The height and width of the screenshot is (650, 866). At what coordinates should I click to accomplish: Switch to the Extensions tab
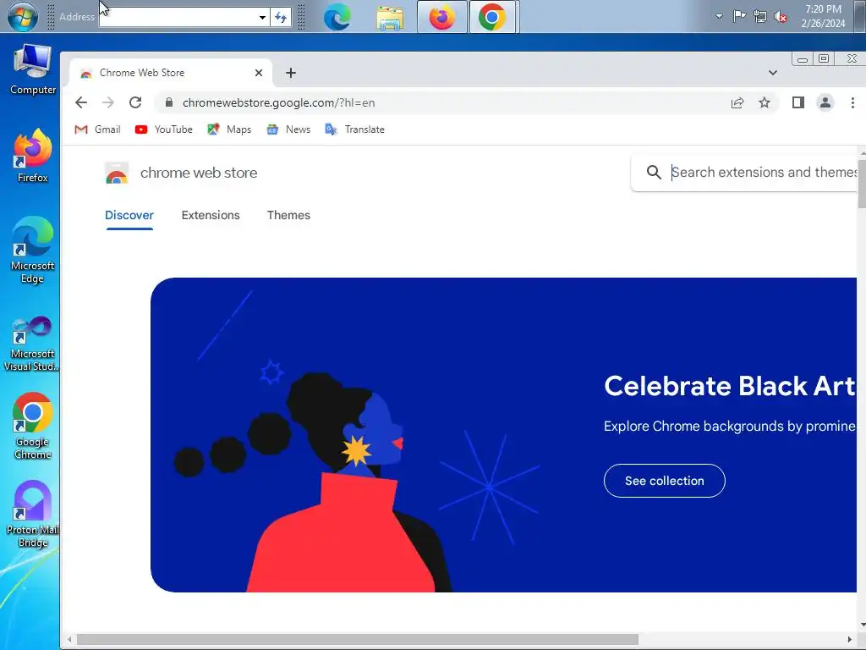(211, 215)
